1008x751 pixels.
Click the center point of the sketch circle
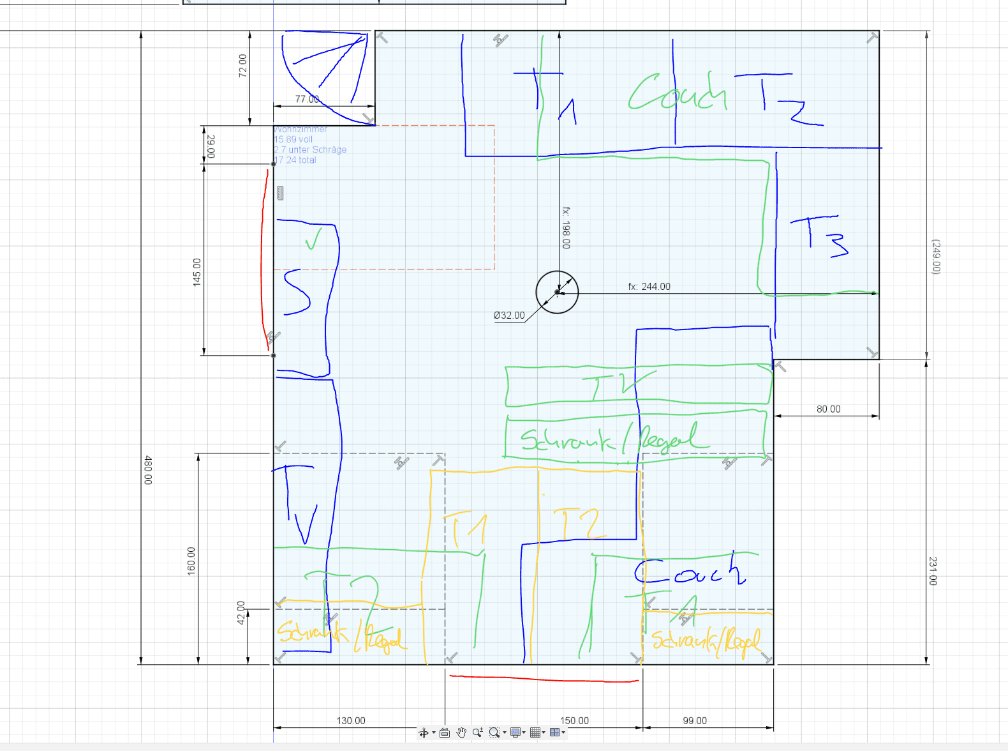[x=557, y=292]
